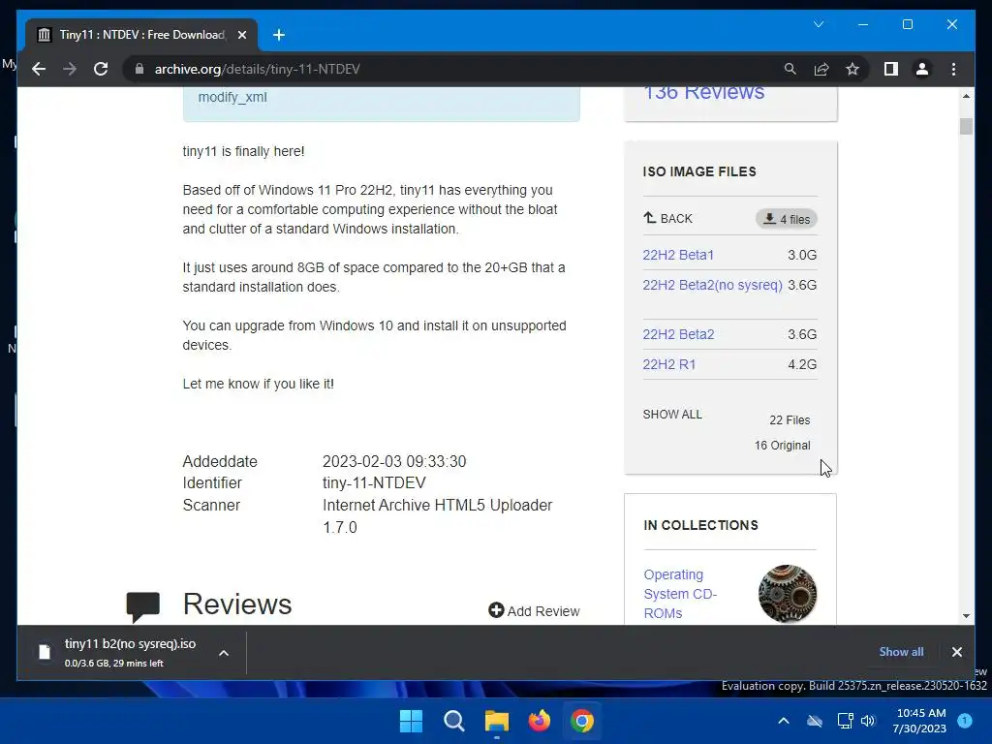
Task: Open the tab search dropdown chevron
Action: point(819,24)
